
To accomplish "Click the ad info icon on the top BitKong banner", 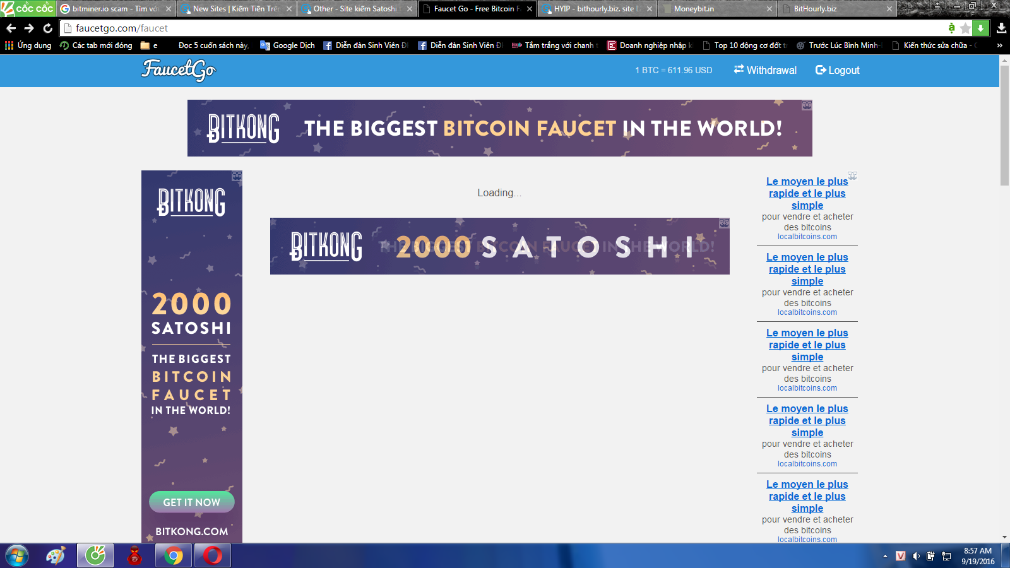I will coord(807,105).
